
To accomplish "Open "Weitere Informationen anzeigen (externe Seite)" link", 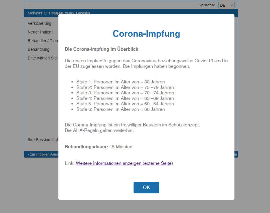I will [x=124, y=163].
